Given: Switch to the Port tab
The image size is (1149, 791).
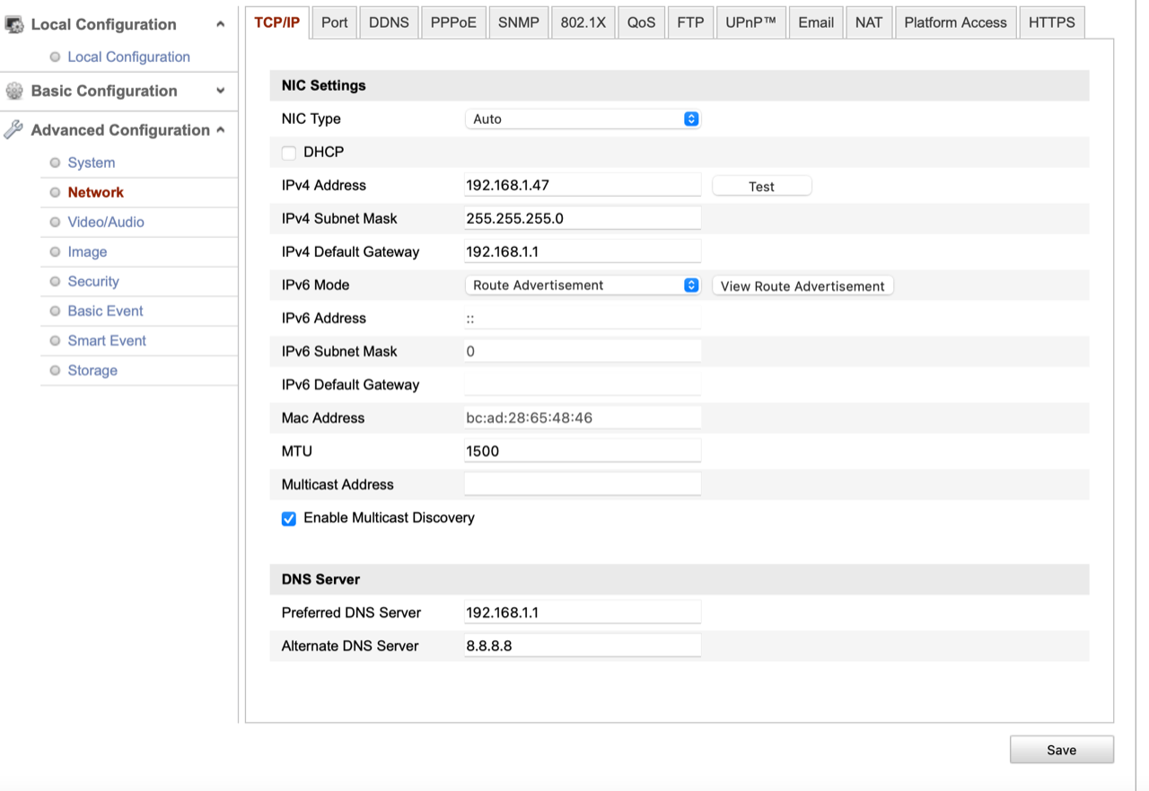Looking at the screenshot, I should coord(334,22).
